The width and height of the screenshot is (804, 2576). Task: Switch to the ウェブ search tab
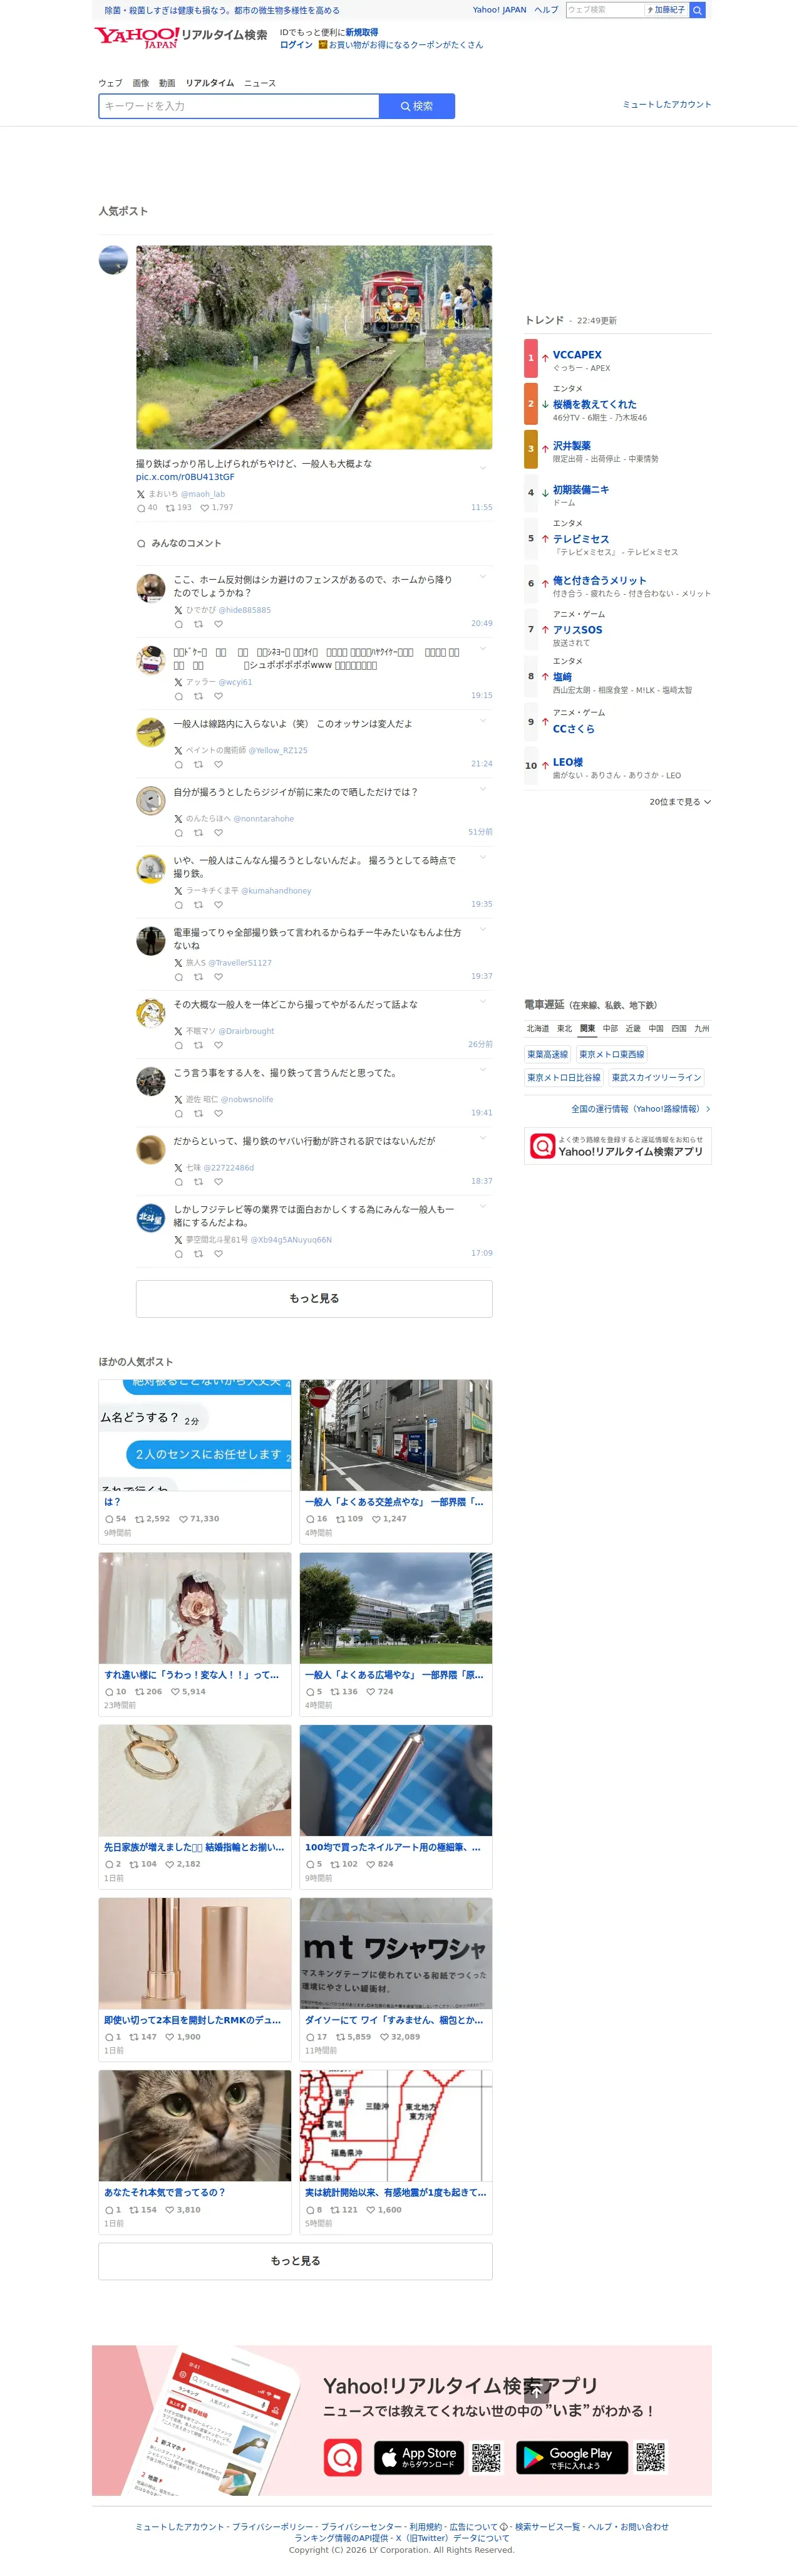110,83
